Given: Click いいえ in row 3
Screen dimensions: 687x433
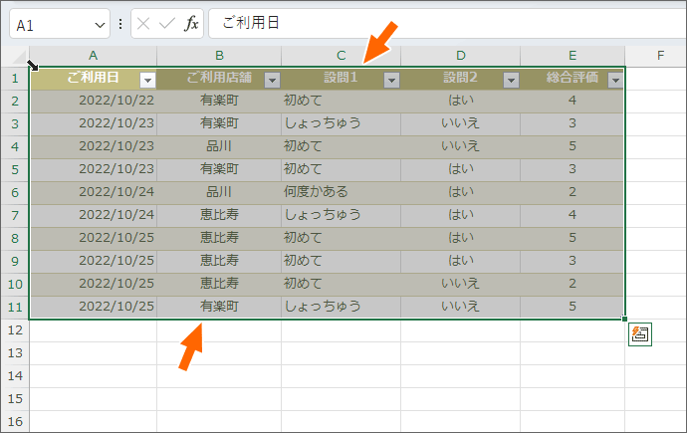Looking at the screenshot, I should [x=460, y=123].
